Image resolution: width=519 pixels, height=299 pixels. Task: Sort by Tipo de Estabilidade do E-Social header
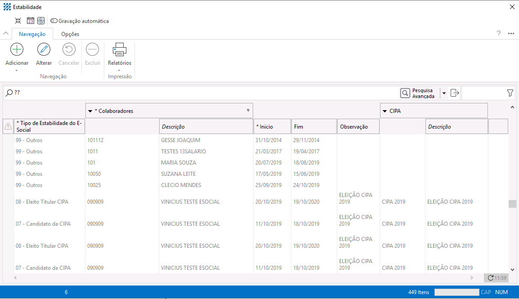point(49,126)
